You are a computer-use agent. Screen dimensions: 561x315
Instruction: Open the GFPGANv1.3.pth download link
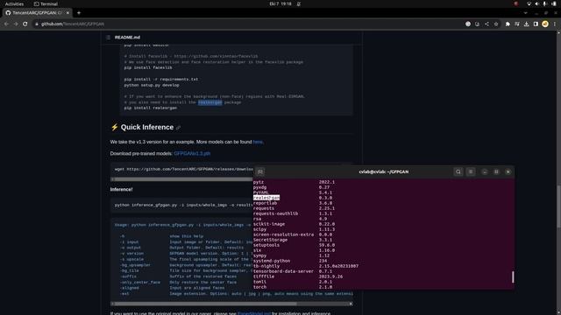tap(192, 154)
